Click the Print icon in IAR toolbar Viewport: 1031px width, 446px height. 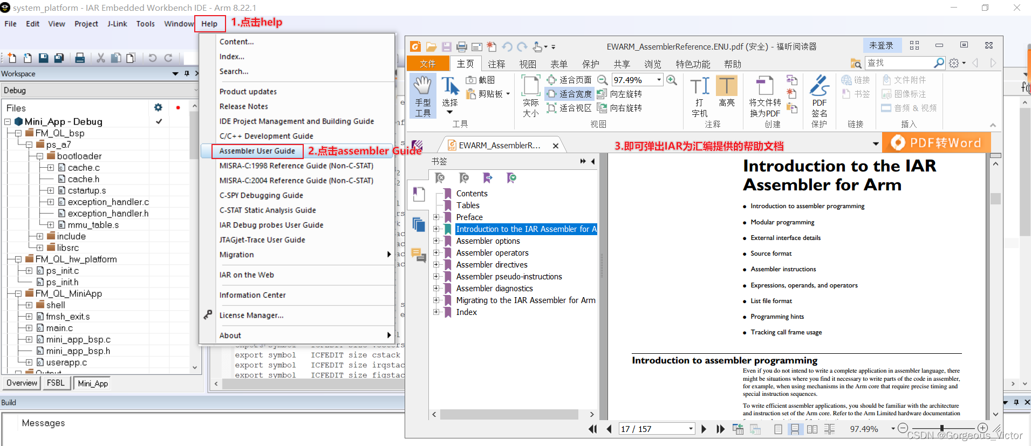pyautogui.click(x=80, y=58)
